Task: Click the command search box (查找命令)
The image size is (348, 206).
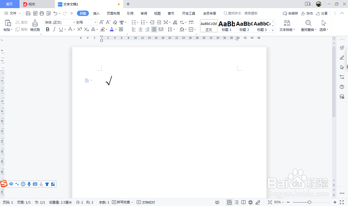Action: coord(240,13)
